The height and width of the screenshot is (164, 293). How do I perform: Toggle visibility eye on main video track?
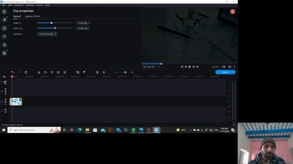[x=5, y=99]
